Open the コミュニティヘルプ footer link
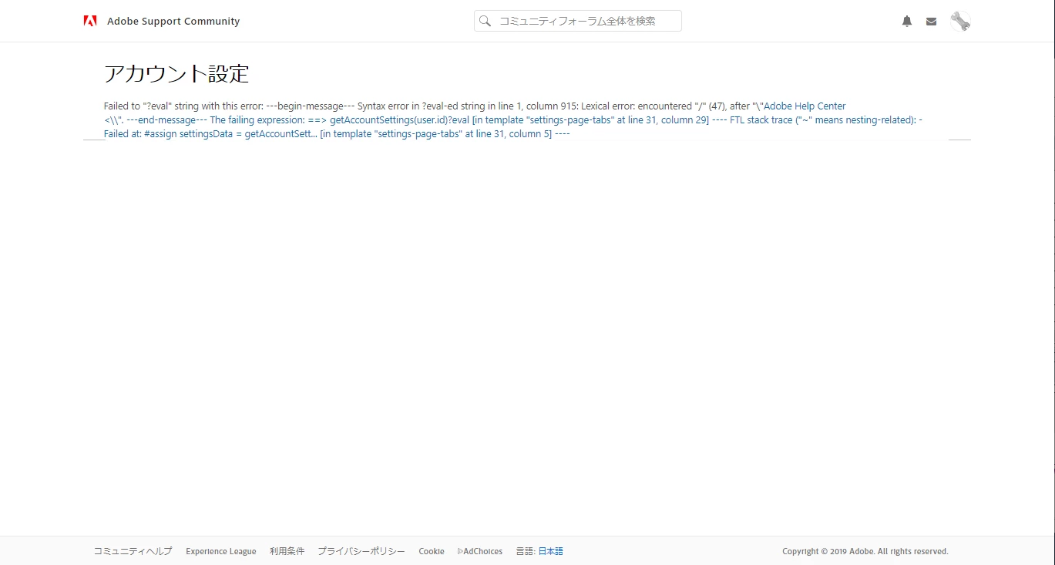Image resolution: width=1055 pixels, height=565 pixels. click(x=133, y=551)
